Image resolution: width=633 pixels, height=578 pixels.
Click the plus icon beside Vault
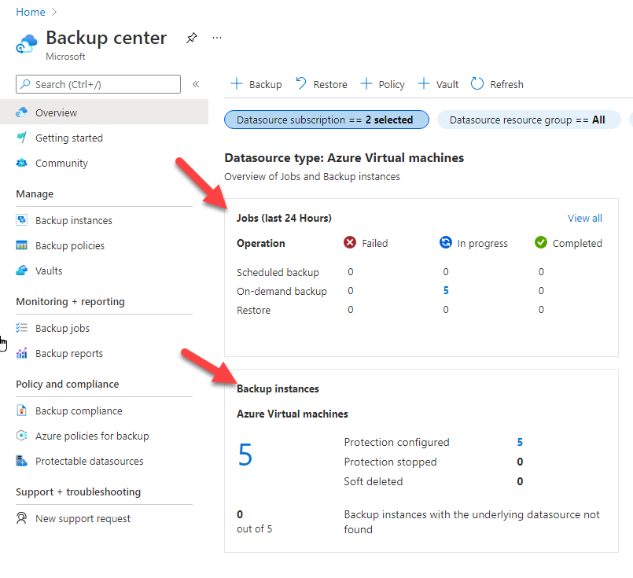424,84
